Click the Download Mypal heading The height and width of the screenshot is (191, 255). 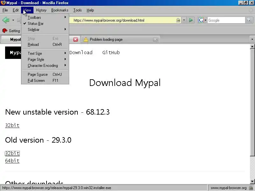[x=125, y=83]
